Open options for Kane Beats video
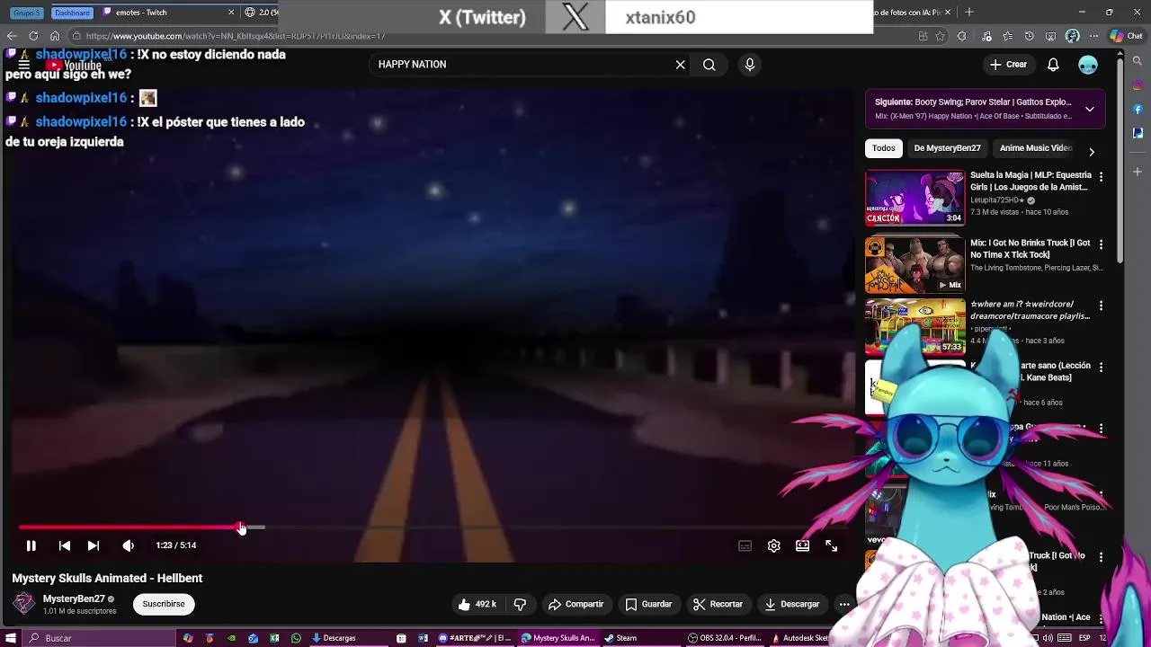The width and height of the screenshot is (1151, 647). coord(1101,368)
